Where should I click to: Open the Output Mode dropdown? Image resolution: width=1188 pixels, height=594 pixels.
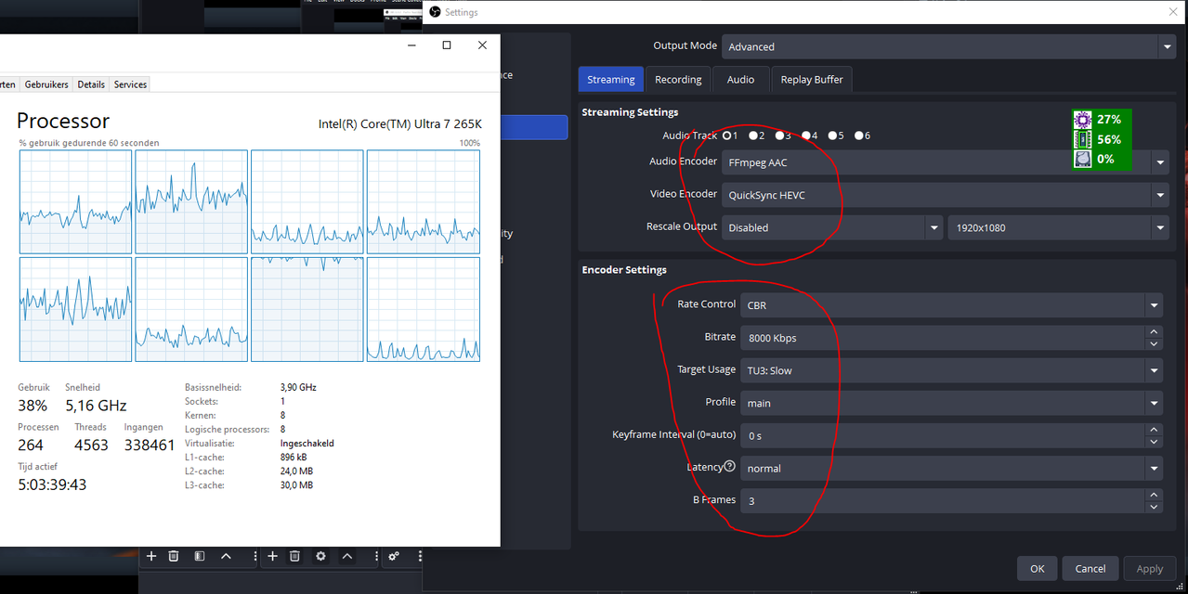click(x=948, y=46)
